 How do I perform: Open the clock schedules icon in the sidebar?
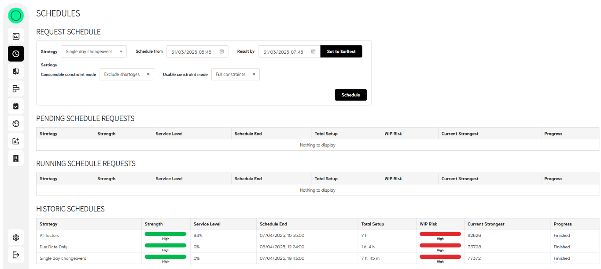16,54
